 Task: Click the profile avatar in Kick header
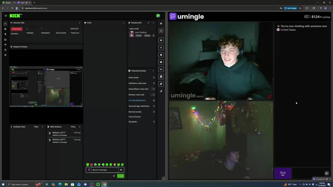[158, 16]
